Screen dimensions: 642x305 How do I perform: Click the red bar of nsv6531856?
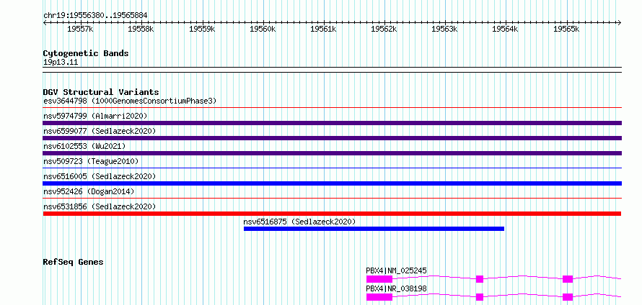(332, 214)
